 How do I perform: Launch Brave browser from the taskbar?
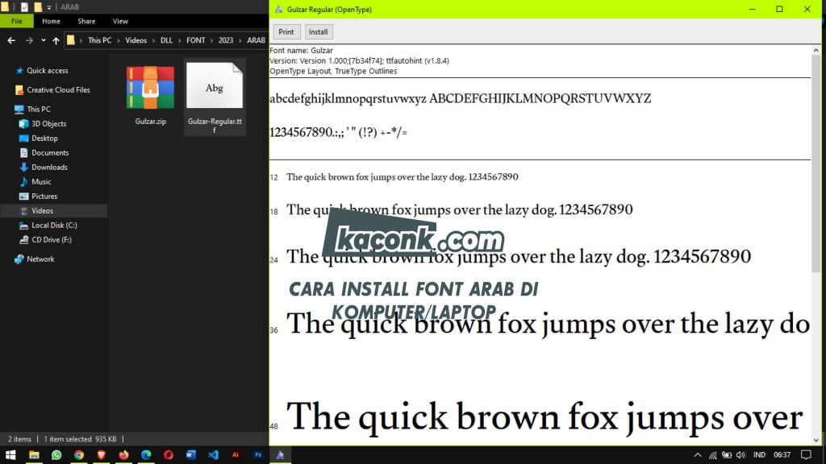101,454
